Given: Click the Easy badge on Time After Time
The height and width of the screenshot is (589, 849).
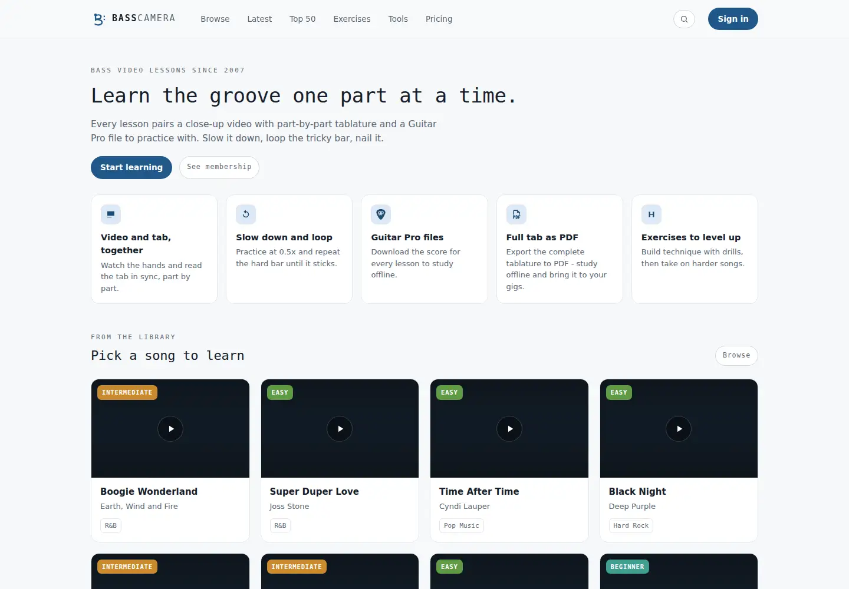Looking at the screenshot, I should [449, 392].
